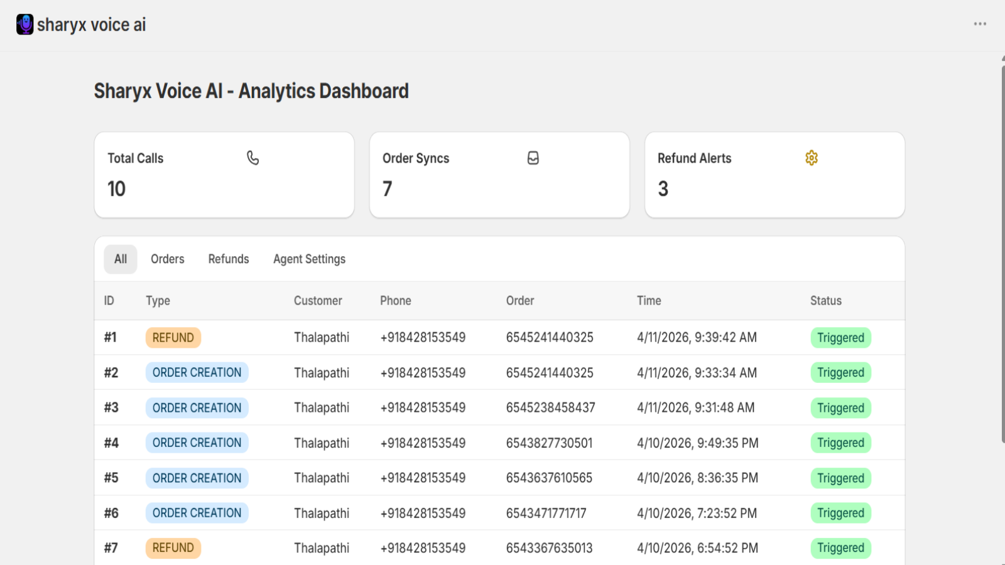Click the time 4/10/2026, 9:49:35 PM
The width and height of the screenshot is (1005, 565).
coord(698,443)
